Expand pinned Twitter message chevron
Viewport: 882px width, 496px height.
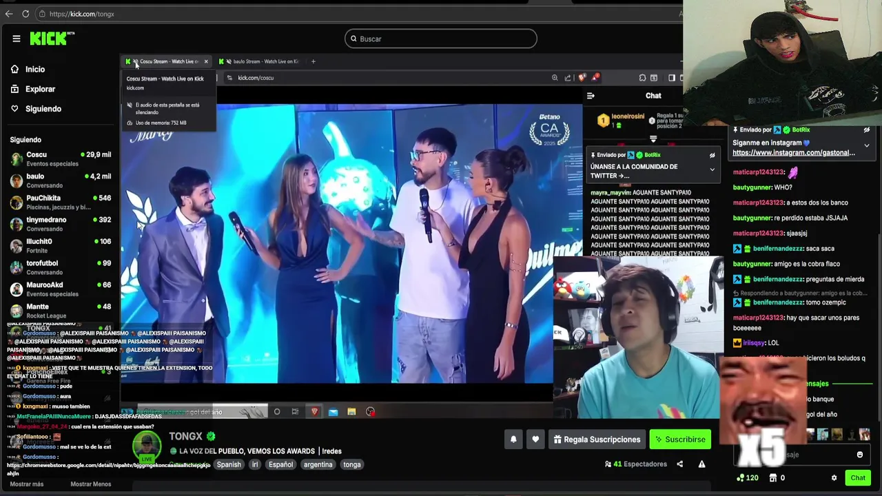[x=712, y=169]
